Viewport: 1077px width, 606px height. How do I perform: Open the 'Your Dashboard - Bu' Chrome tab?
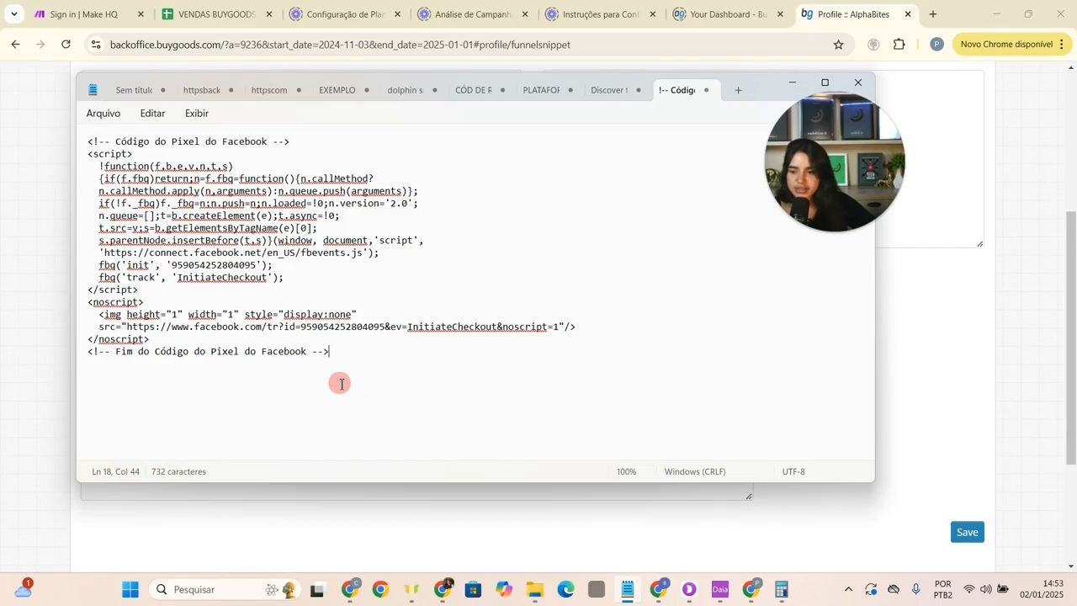click(729, 14)
